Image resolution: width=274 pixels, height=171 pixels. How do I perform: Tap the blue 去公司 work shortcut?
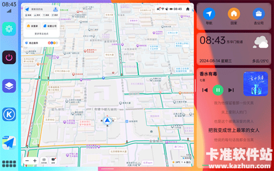(x=259, y=14)
